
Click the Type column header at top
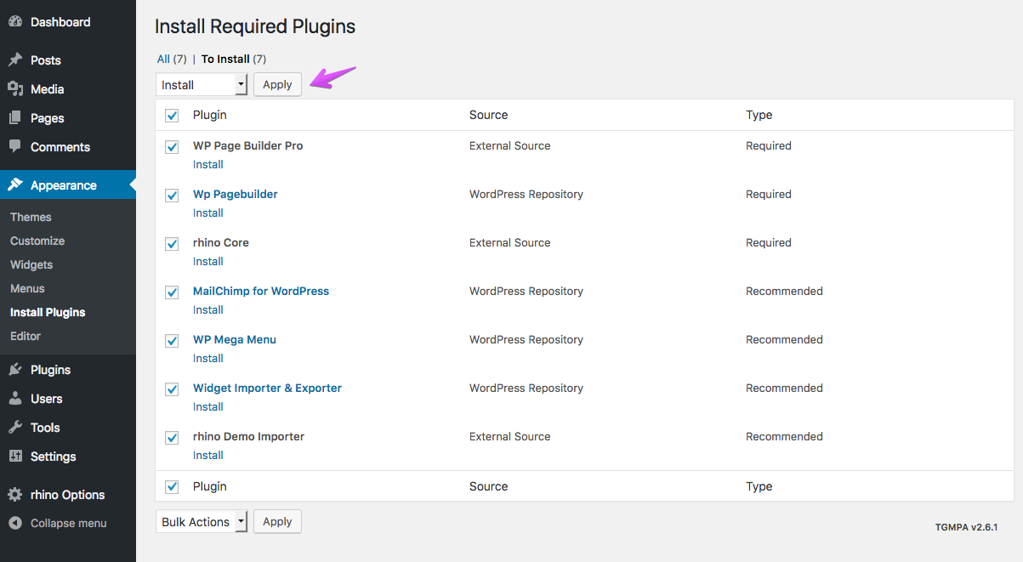(x=759, y=115)
